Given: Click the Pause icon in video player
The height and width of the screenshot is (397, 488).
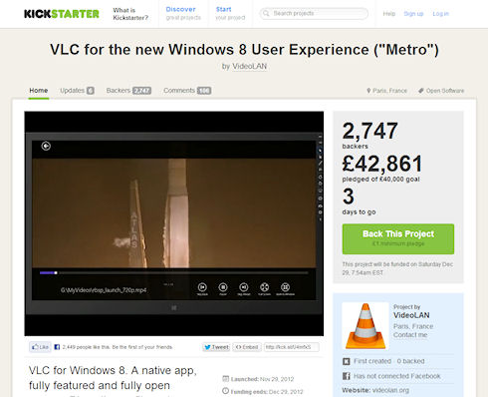Looking at the screenshot, I should [223, 287].
